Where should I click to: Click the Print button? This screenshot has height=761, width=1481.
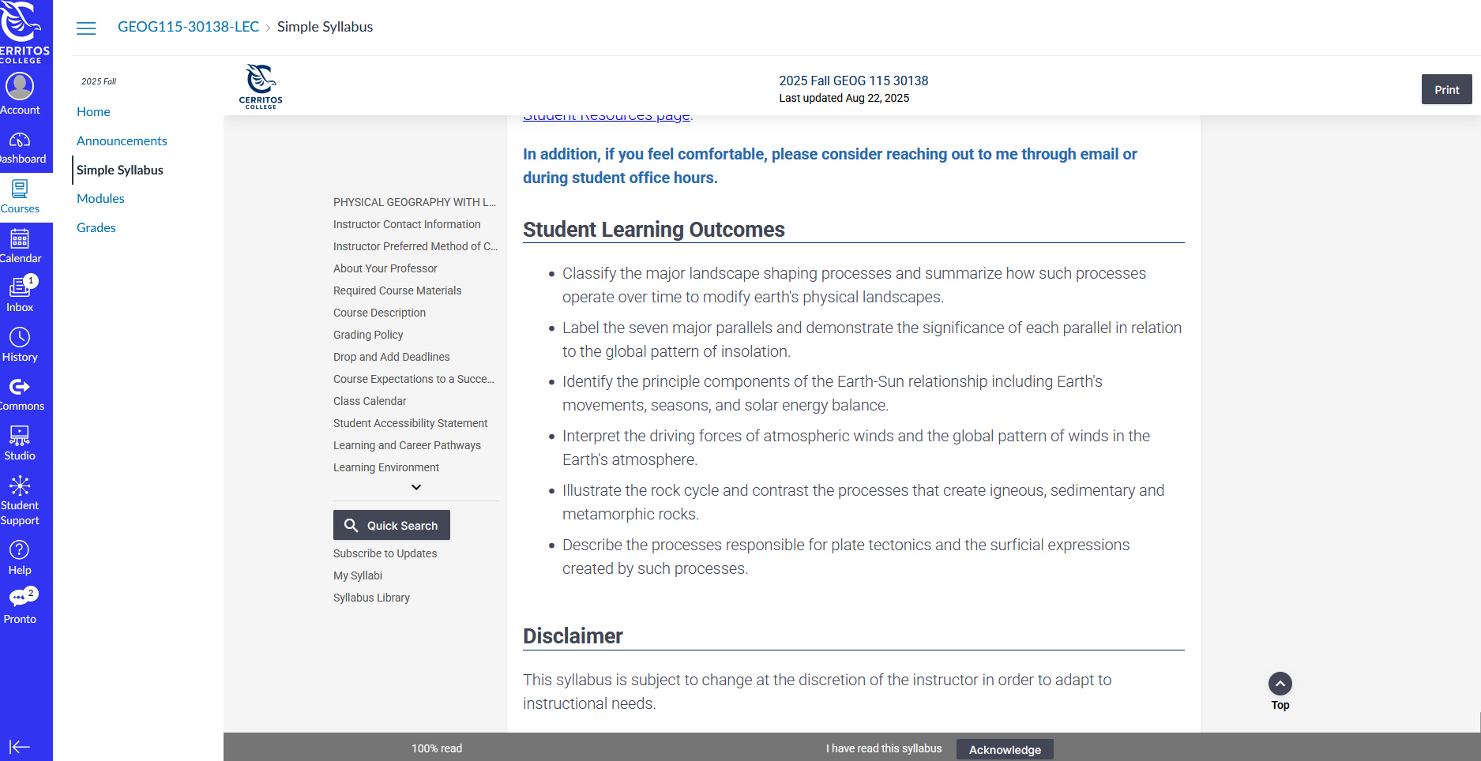[1447, 90]
